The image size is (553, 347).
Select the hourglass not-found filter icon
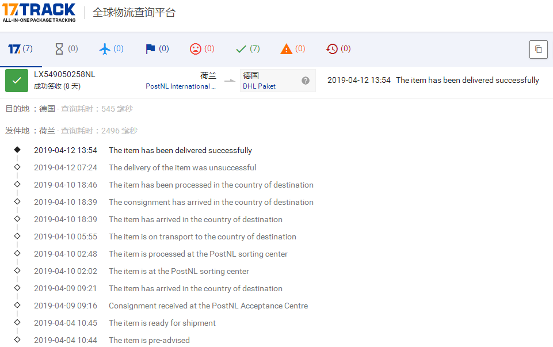coord(58,48)
